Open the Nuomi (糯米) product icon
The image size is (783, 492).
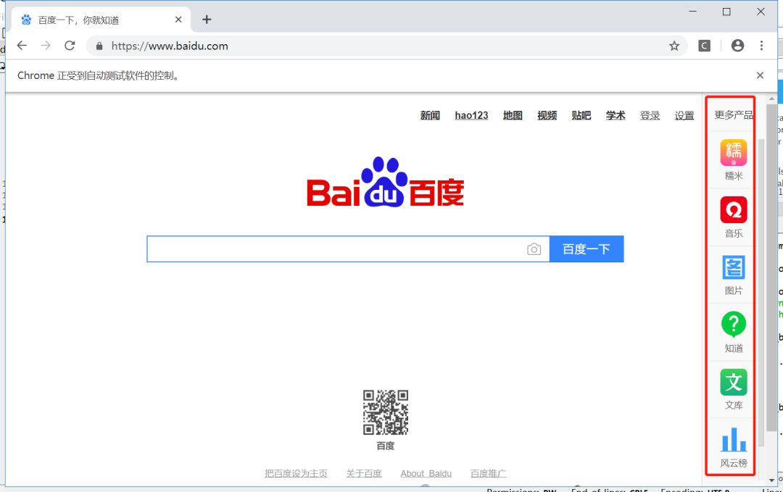(733, 153)
